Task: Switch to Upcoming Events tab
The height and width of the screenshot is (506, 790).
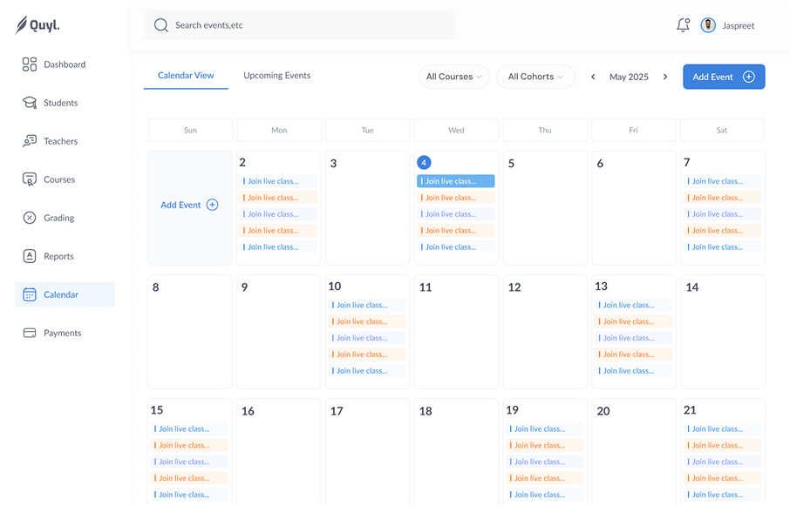Action: pos(276,76)
